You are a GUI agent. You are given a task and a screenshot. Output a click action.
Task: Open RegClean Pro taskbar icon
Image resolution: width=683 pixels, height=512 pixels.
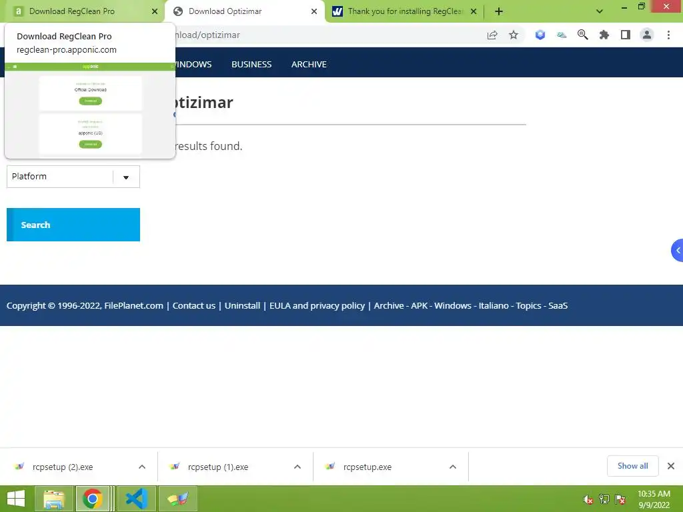click(178, 499)
